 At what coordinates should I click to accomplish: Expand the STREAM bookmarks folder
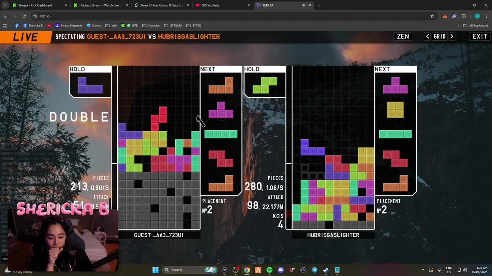173,26
